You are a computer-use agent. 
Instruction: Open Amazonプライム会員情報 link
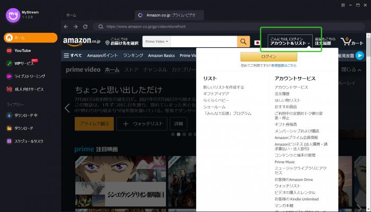click(x=296, y=137)
